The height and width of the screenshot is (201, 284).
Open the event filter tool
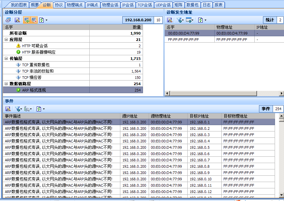click(x=17, y=109)
